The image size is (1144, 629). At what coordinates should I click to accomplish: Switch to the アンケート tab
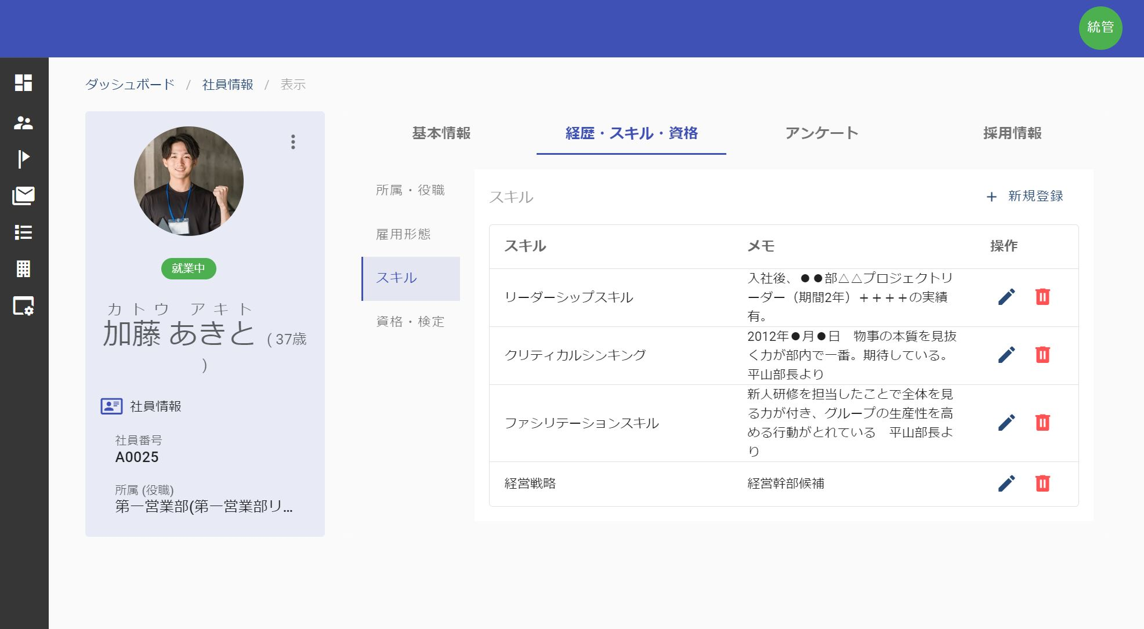coord(821,133)
